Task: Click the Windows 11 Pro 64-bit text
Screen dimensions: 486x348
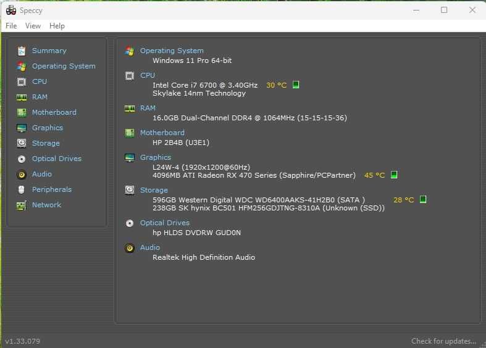Action: (192, 60)
